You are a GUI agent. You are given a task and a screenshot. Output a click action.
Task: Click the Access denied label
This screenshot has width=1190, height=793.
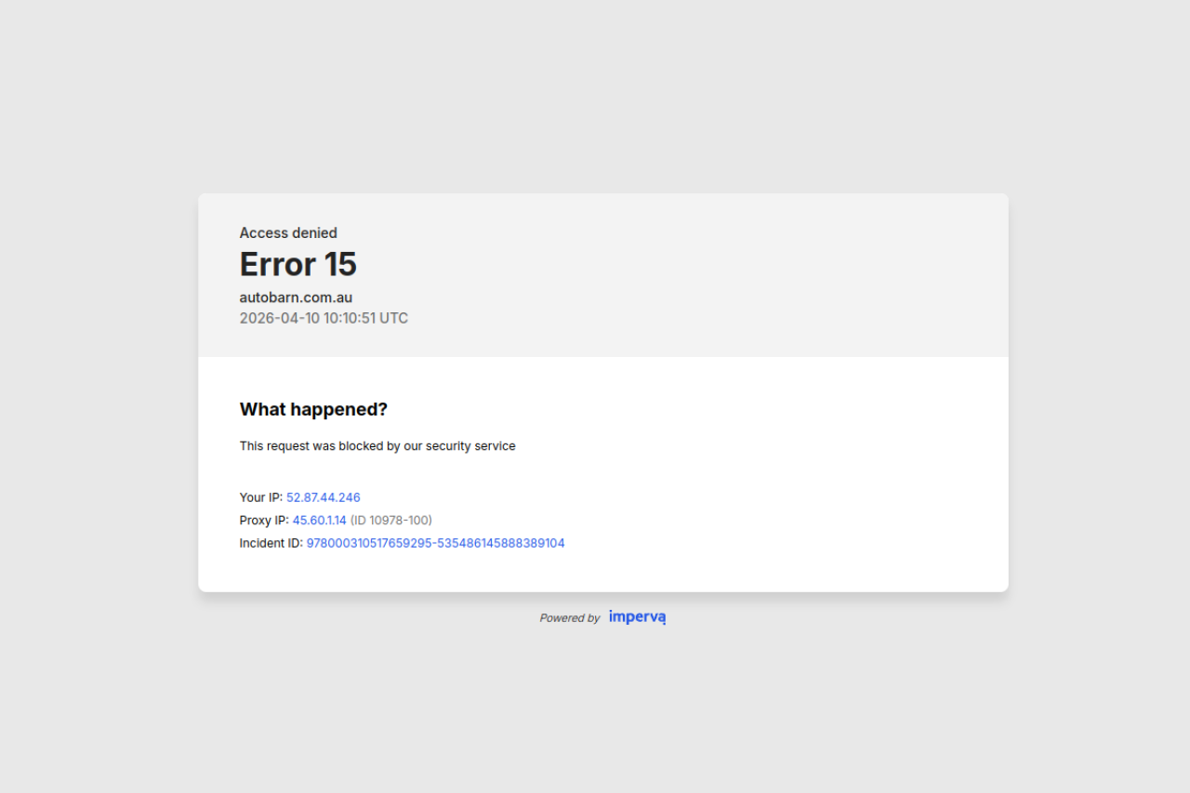pyautogui.click(x=288, y=233)
